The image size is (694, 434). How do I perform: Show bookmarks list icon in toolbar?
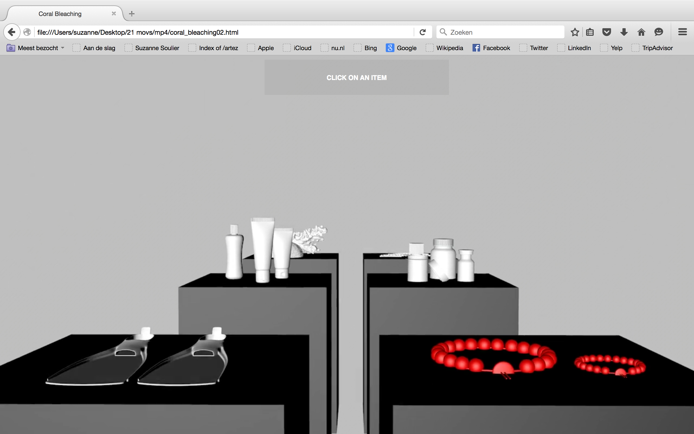click(x=590, y=32)
